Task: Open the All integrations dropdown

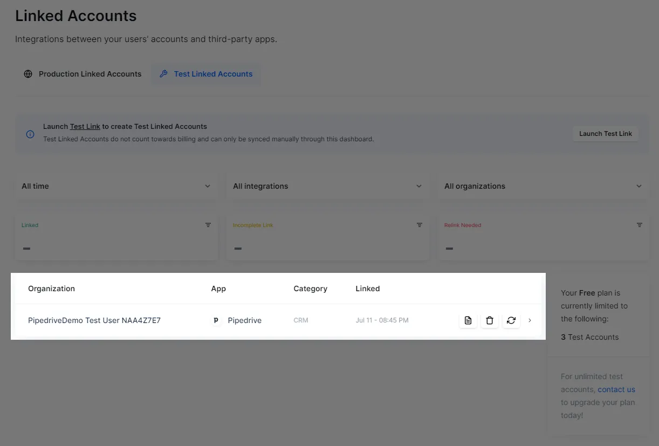Action: [327, 186]
